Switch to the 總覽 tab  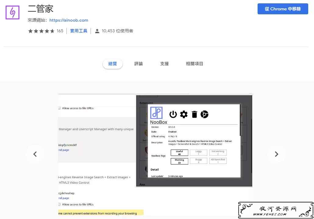point(112,64)
